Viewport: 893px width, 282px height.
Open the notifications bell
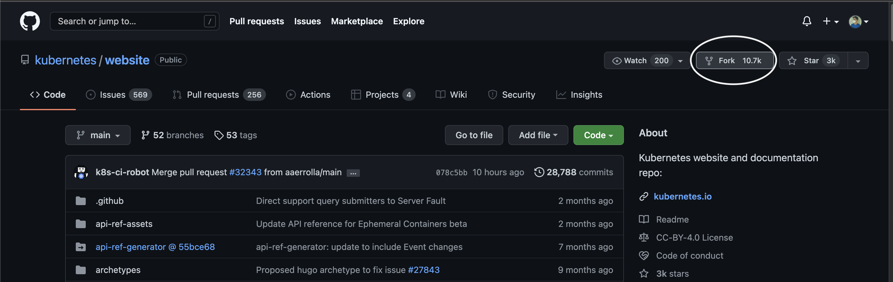point(807,21)
